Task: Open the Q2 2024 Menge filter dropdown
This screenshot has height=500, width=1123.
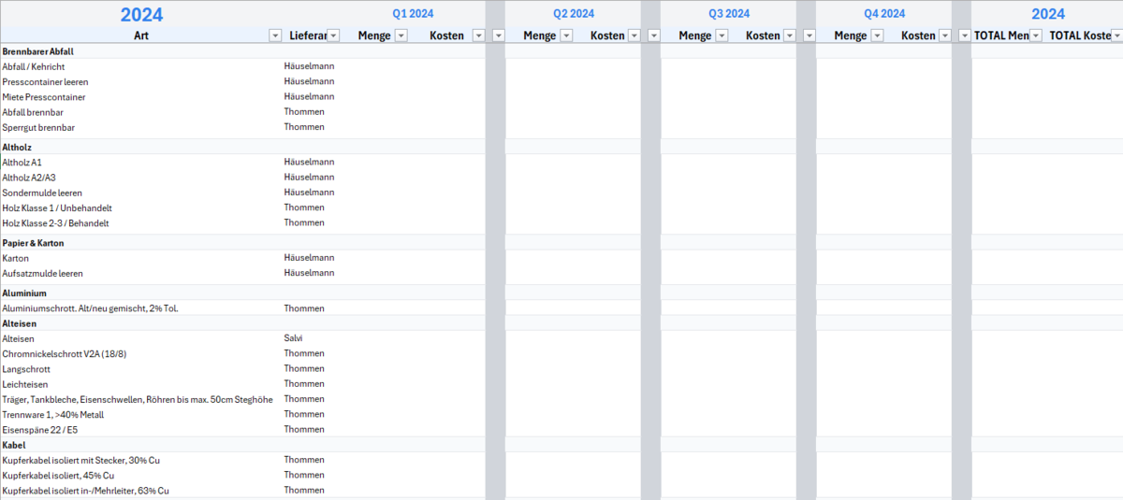Action: tap(565, 36)
